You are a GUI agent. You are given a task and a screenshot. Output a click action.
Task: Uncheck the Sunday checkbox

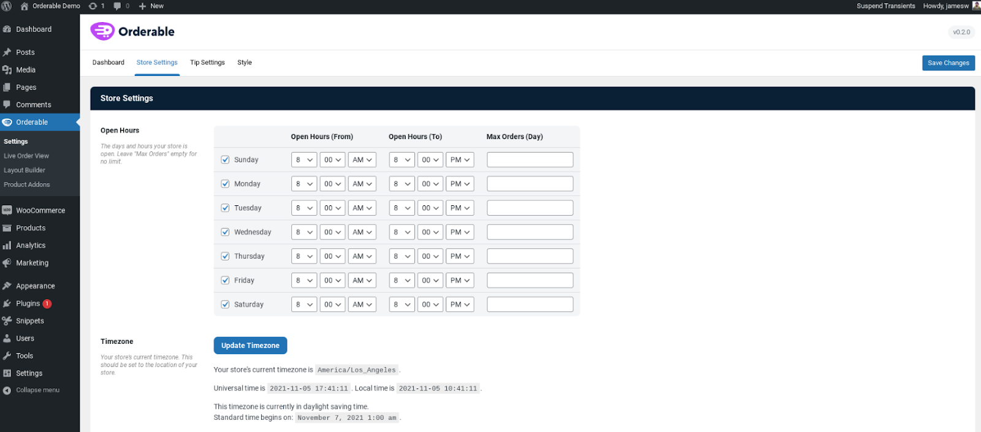pyautogui.click(x=225, y=160)
